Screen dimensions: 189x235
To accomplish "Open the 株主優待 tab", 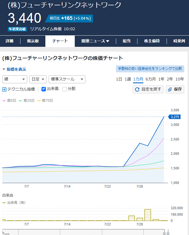I will [x=152, y=41].
